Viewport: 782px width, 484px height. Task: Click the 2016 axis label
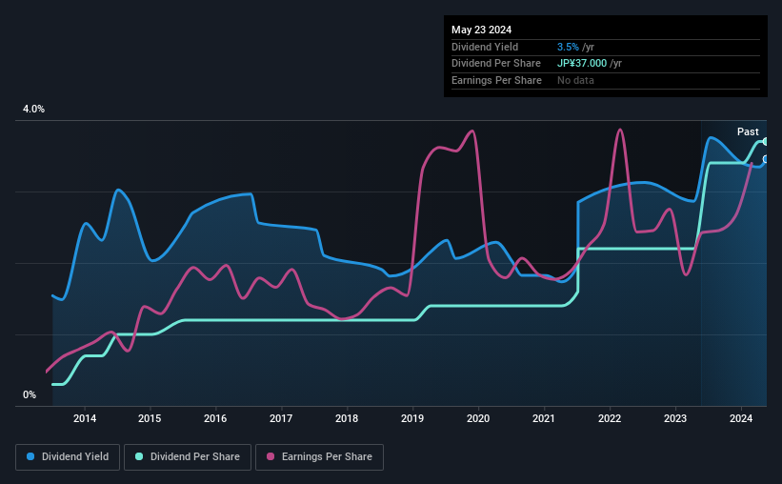pos(215,418)
